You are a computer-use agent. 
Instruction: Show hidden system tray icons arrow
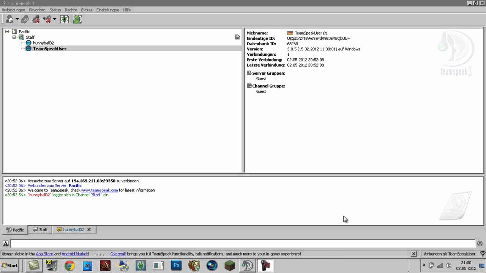pyautogui.click(x=424, y=265)
